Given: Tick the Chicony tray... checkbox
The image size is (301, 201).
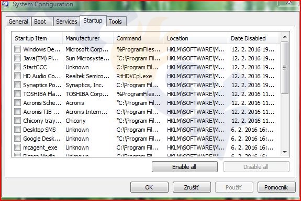Looking at the screenshot, I should tap(17, 121).
